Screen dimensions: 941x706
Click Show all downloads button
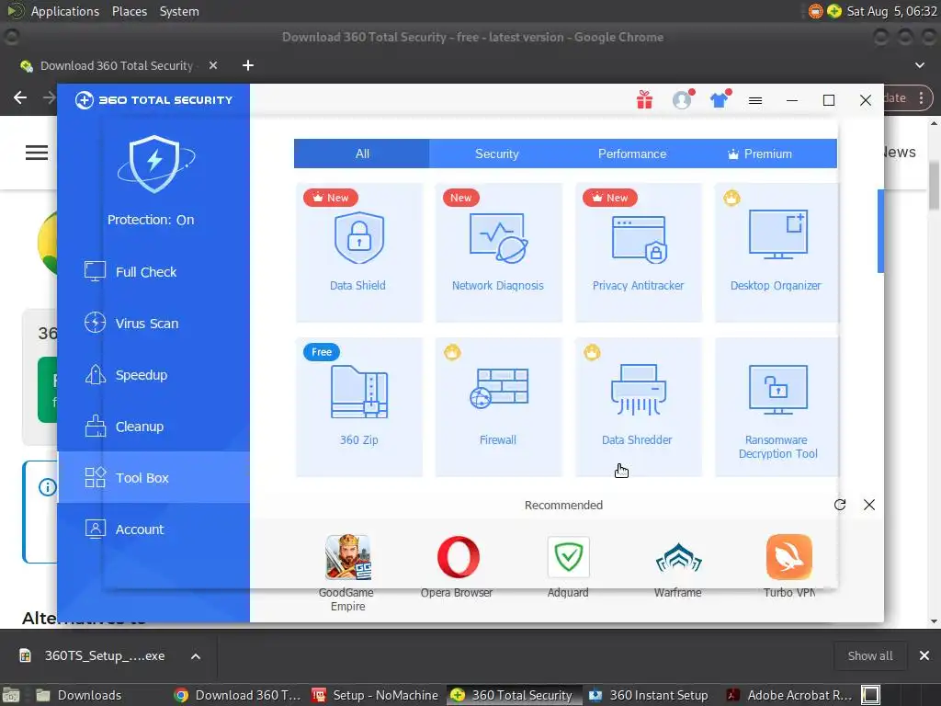(x=870, y=656)
